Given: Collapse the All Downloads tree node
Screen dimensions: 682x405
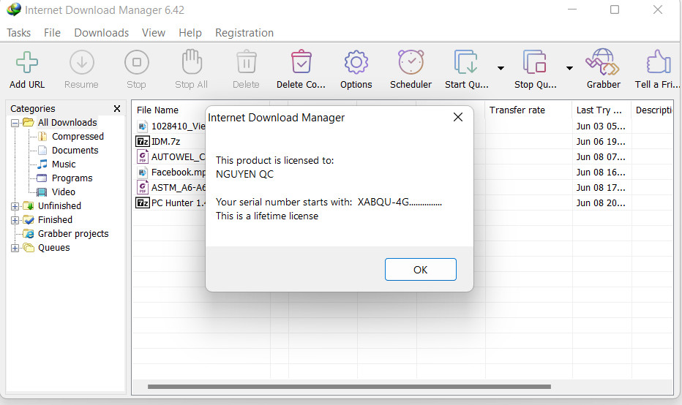Looking at the screenshot, I should click(15, 123).
